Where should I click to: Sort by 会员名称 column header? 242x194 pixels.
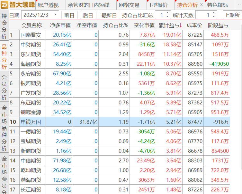[31, 25]
